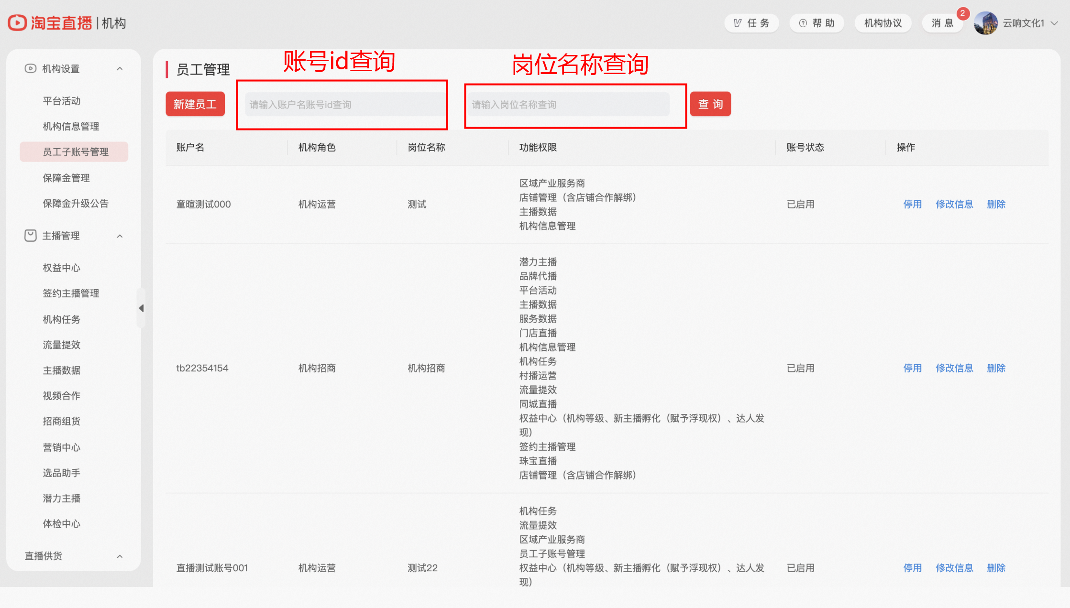Focus the 账户名账号id search field

point(345,104)
